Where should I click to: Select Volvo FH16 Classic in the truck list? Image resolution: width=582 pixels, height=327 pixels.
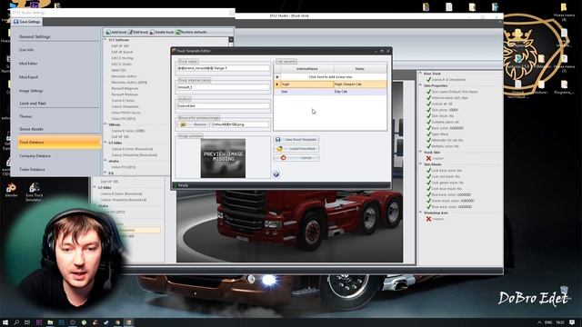click(x=125, y=113)
